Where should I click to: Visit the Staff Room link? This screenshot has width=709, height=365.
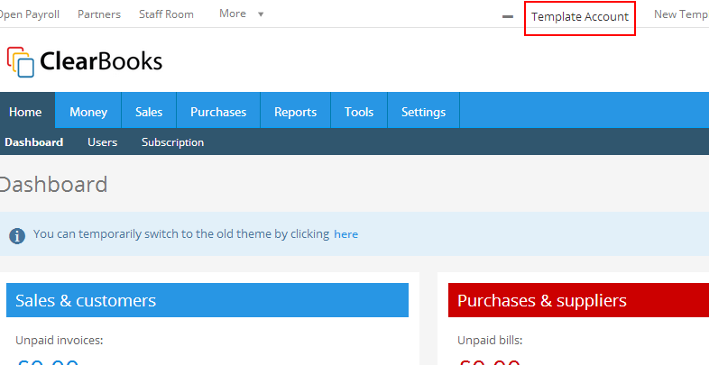pyautogui.click(x=166, y=14)
